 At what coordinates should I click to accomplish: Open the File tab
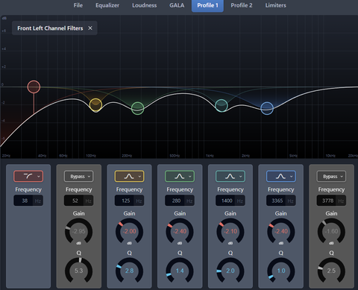pos(78,5)
